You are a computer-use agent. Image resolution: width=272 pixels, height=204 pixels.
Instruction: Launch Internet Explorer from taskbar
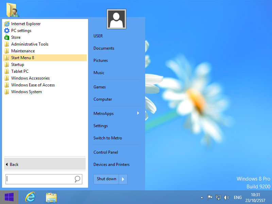(30, 197)
